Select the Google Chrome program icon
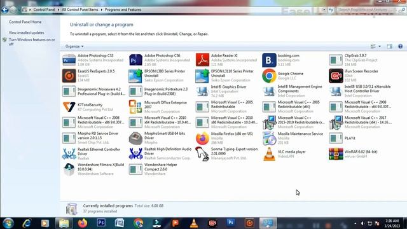Screen dimensions: 407x229 pyautogui.click(x=269, y=76)
